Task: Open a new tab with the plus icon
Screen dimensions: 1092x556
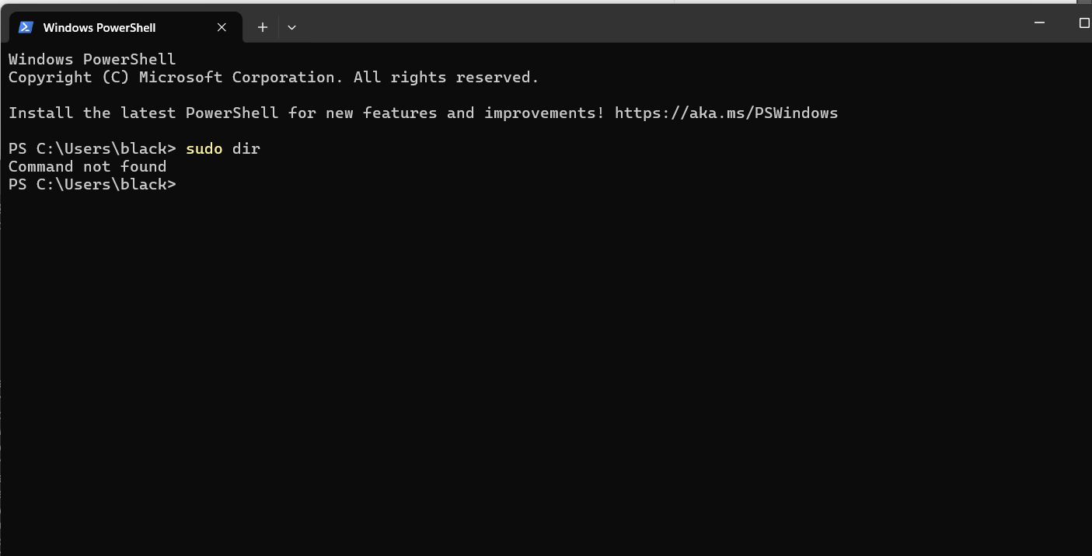Action: point(263,27)
